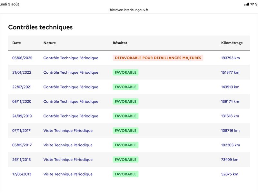Select date 26/11/2015
258x193 pixels.
point(21,160)
